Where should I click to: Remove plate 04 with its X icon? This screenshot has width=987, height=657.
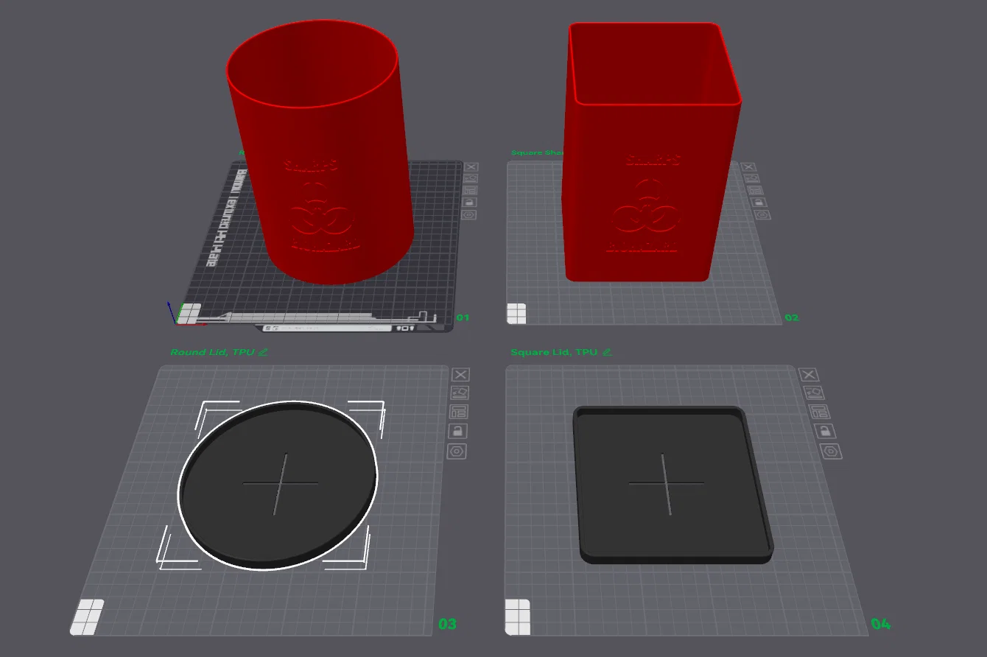point(809,375)
